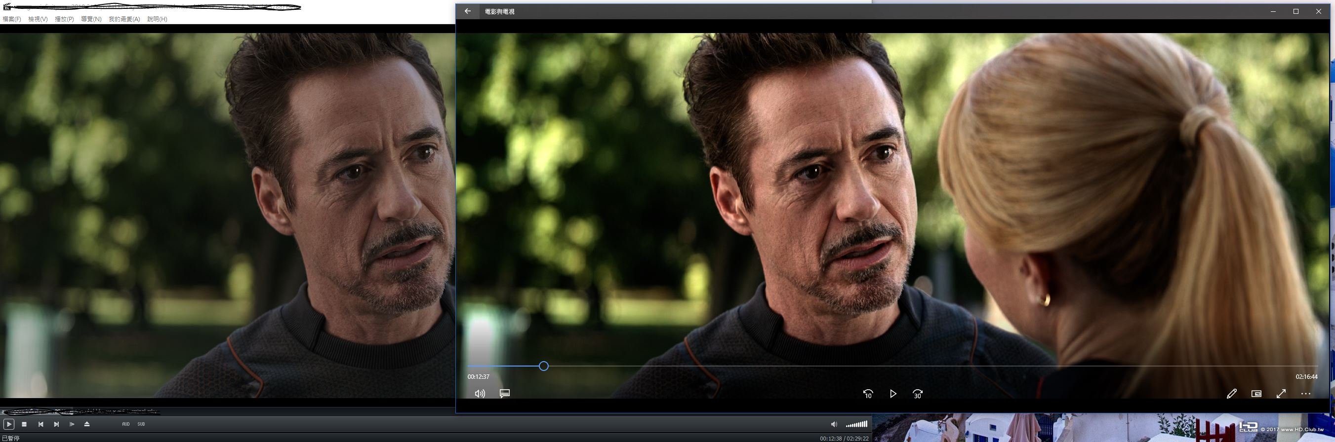Go back using the arrow in 電影與電視

pos(467,11)
